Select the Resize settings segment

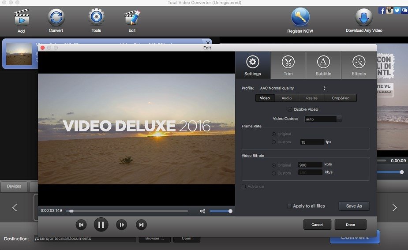point(312,98)
